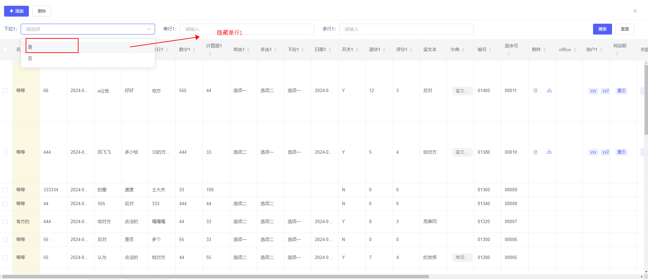This screenshot has width=648, height=280.
Task: Sort table by 滑块1 column
Action: [x=384, y=50]
